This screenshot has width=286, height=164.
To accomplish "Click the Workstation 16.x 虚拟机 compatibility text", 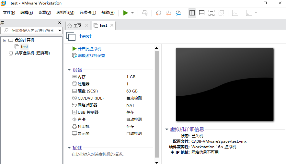I will pos(214,147).
